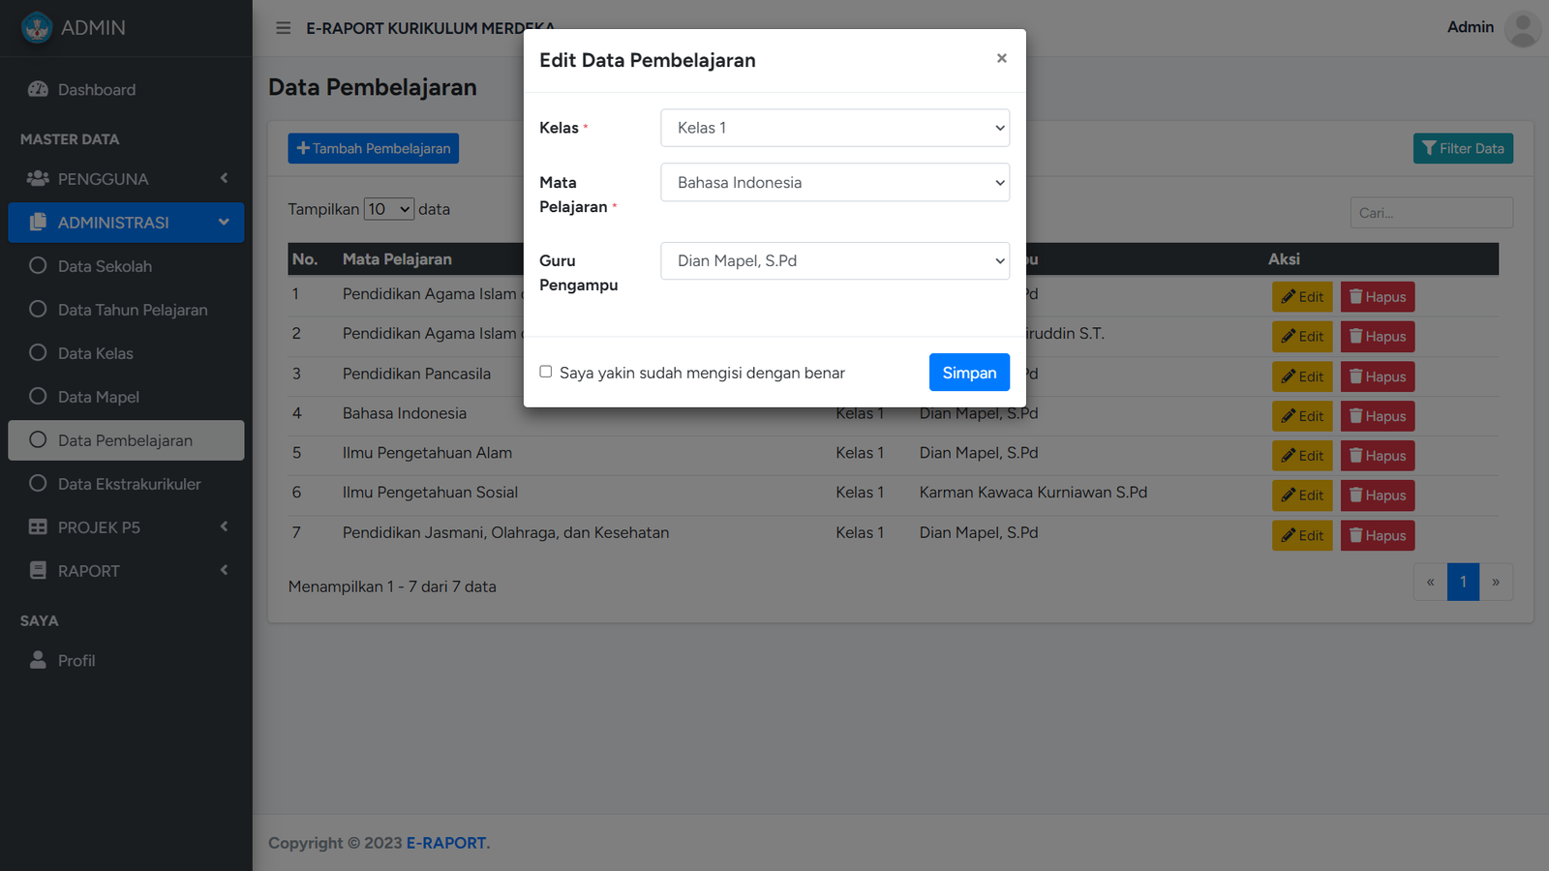Delete row 7 with its Hapus button

click(x=1377, y=535)
